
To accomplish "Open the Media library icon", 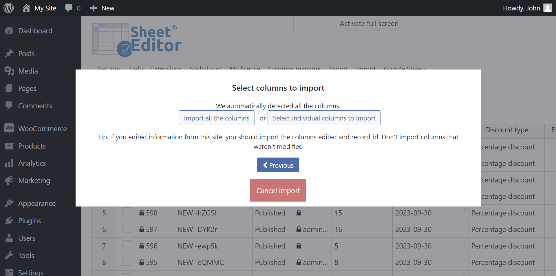I will (x=10, y=71).
